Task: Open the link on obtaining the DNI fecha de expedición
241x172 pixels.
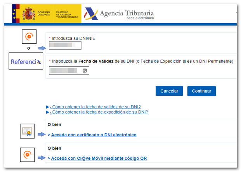Action: click(99, 112)
